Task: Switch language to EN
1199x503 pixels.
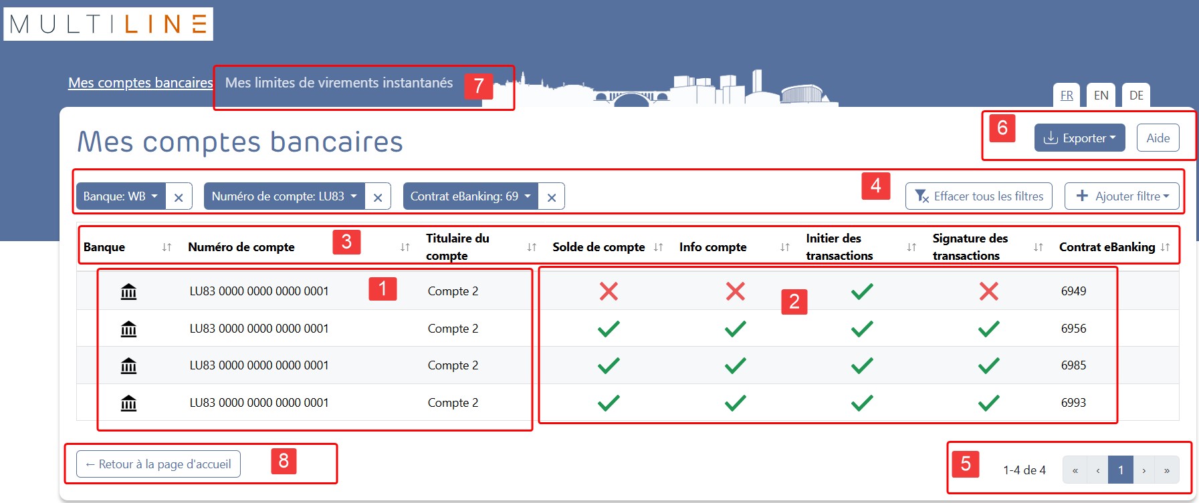Action: 1101,95
